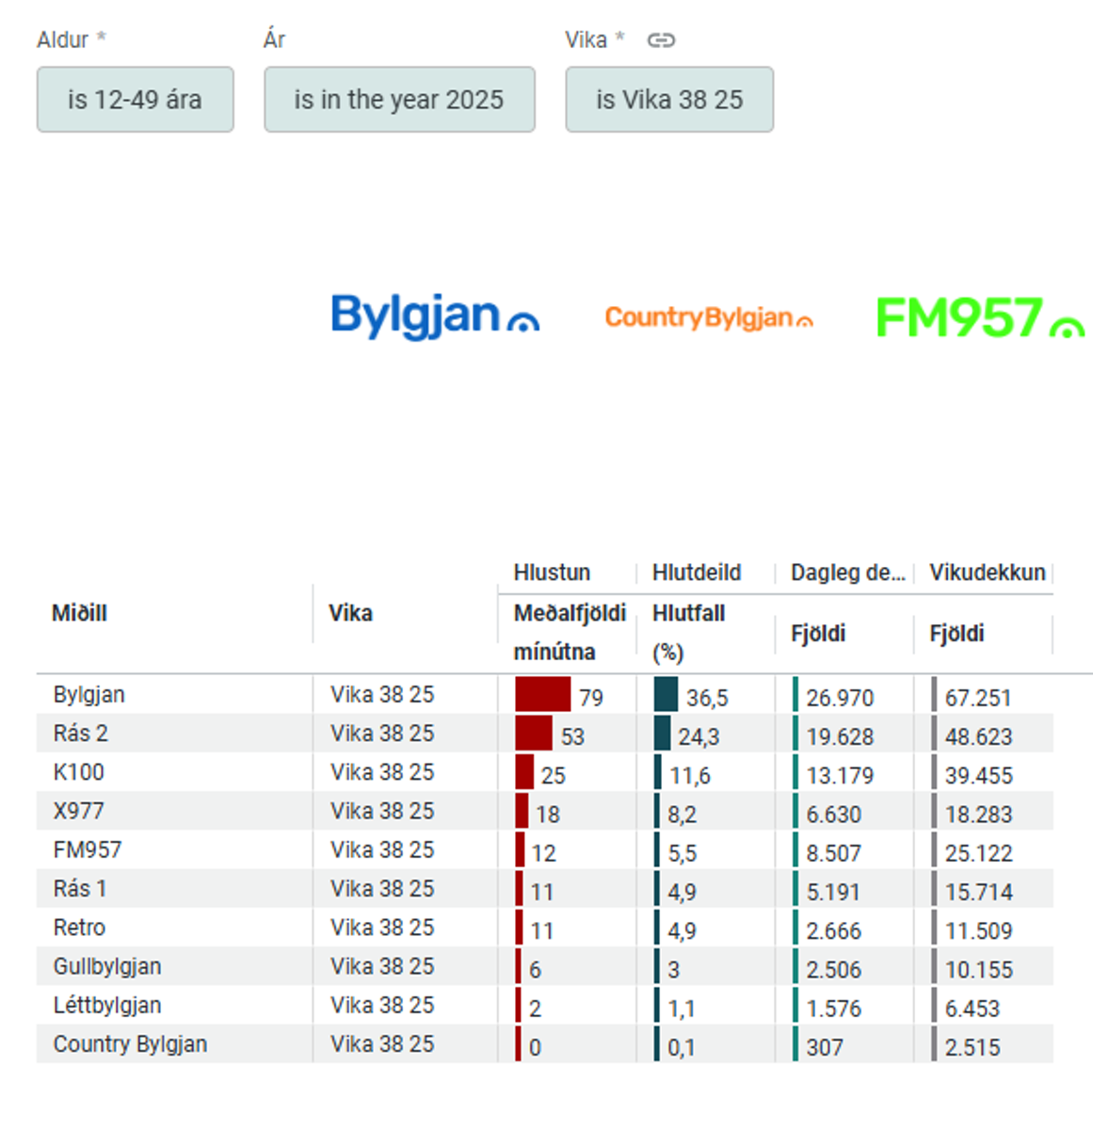
Task: Click FM957 weekly reach value 25.122
Action: (978, 853)
